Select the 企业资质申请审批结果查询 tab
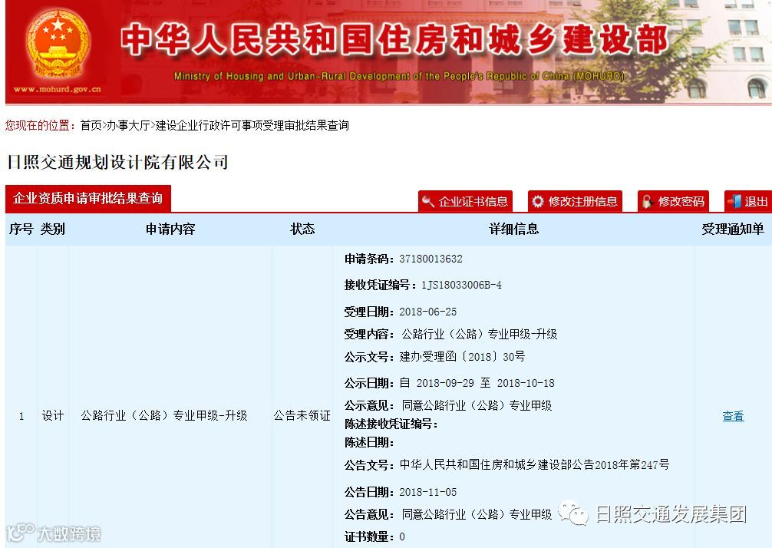 point(88,199)
